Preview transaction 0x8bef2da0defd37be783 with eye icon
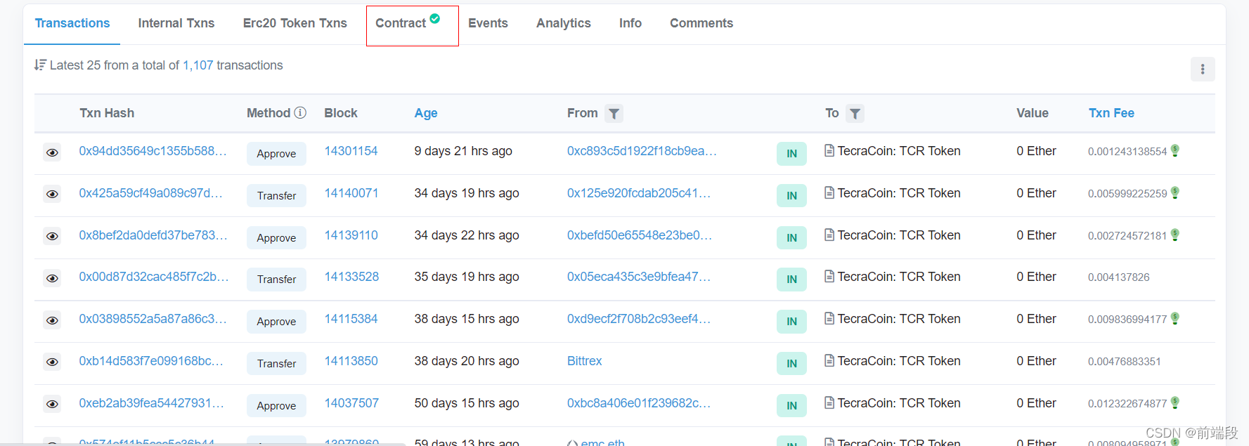 tap(52, 236)
